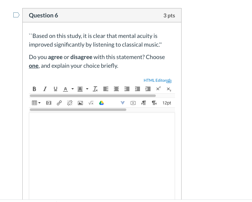The width and height of the screenshot is (252, 202).
Task: Select the background color swatch highlighted A
Action: pos(80,89)
